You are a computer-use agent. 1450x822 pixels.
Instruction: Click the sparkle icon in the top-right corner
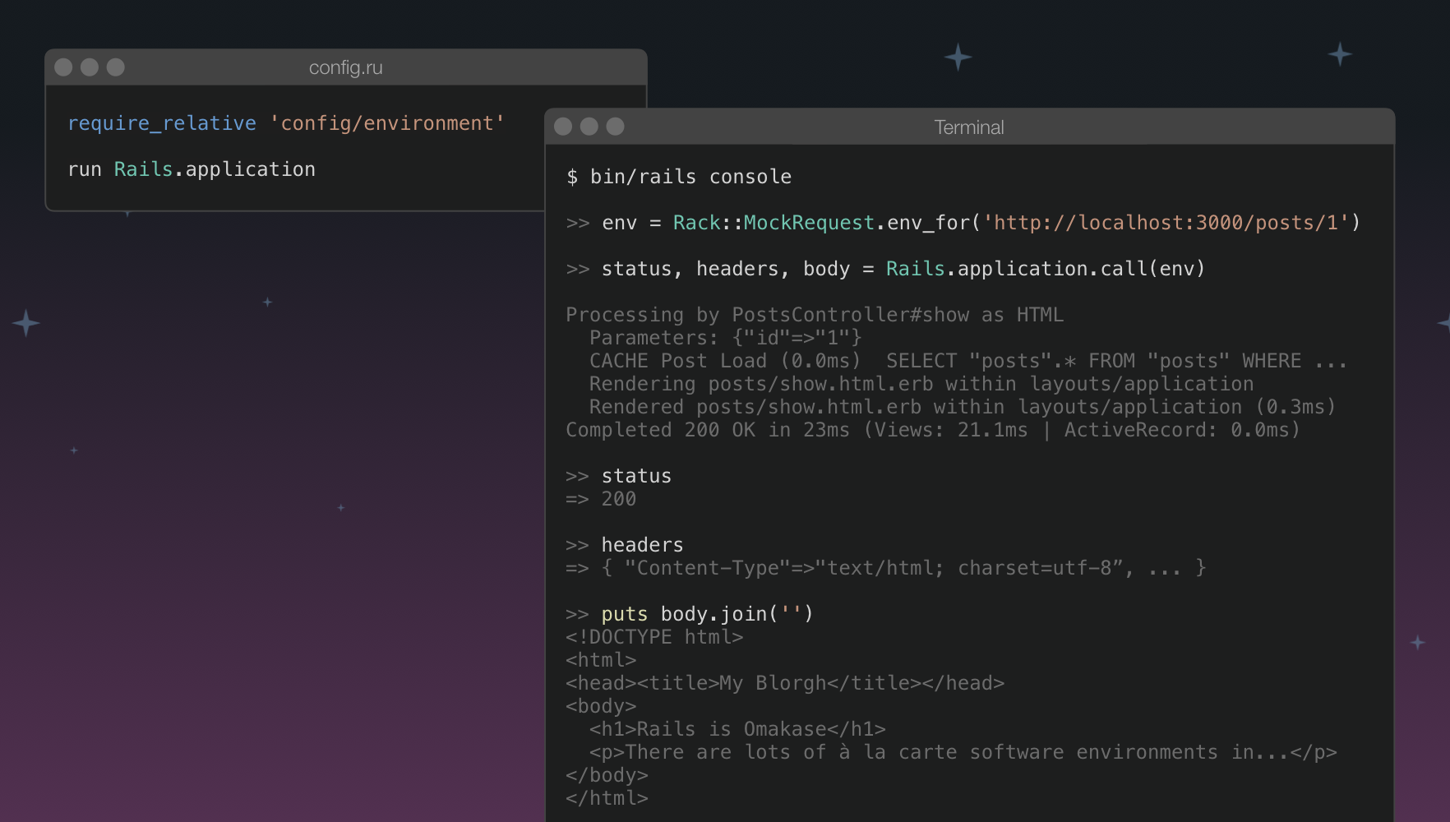click(1339, 53)
